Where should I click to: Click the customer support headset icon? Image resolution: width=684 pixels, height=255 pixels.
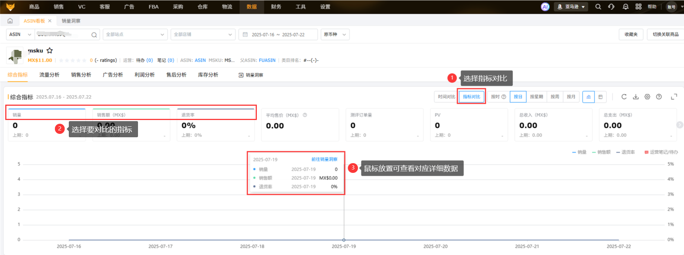[611, 7]
